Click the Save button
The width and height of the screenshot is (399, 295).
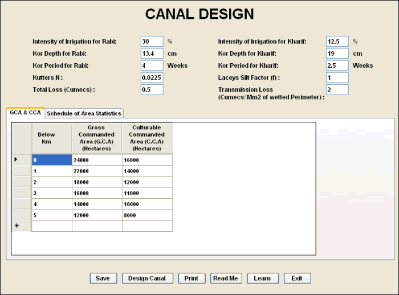(x=103, y=278)
